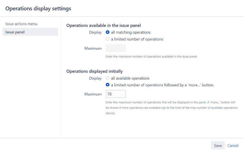This screenshot has height=152, width=244.
Task: Enable limited operations followed by 'more...' button radio
Action: tap(108, 85)
